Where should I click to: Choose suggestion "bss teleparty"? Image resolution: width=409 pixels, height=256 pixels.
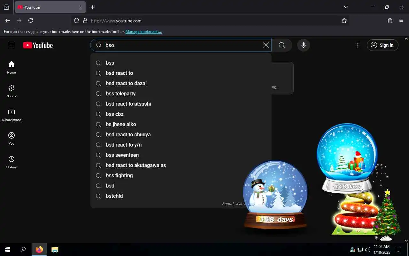tap(181, 94)
